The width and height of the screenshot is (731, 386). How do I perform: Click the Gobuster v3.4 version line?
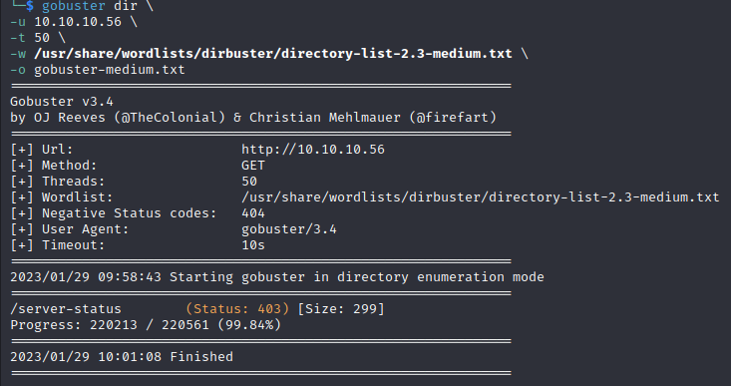(x=62, y=102)
